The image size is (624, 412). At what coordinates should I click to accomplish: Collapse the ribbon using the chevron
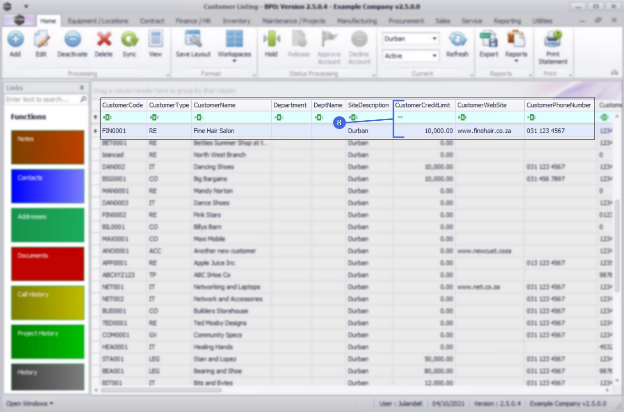click(614, 73)
